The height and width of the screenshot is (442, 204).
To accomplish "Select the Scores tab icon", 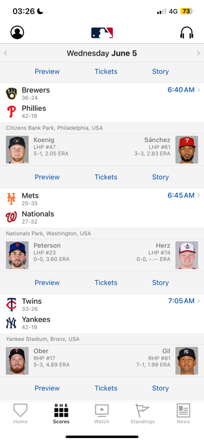I will 61,414.
